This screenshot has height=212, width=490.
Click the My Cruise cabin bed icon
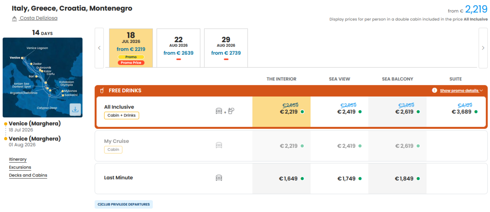tap(219, 145)
